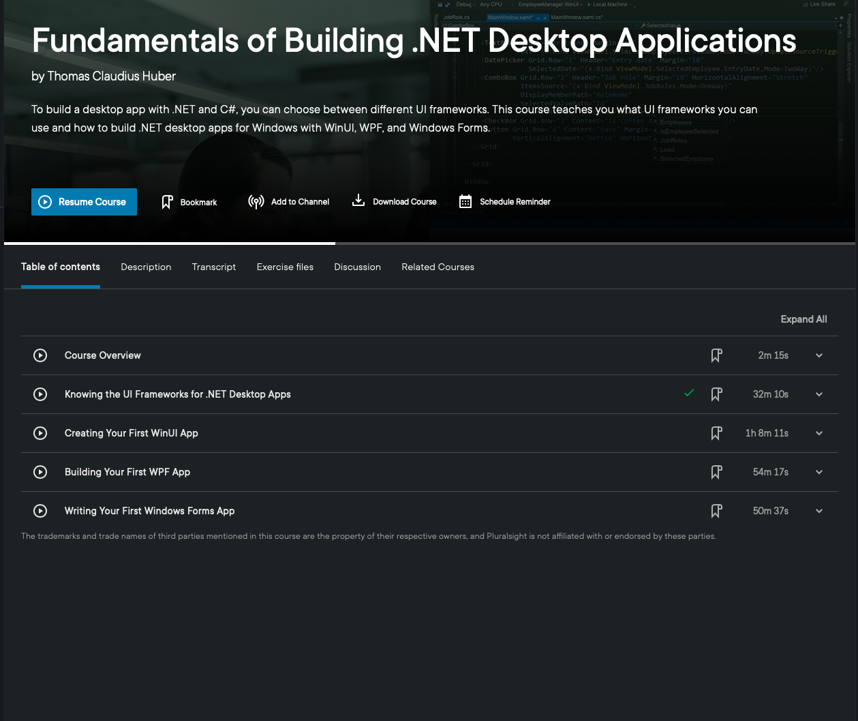Click Building Your First WPF App title
The height and width of the screenshot is (721, 858).
pyautogui.click(x=127, y=472)
